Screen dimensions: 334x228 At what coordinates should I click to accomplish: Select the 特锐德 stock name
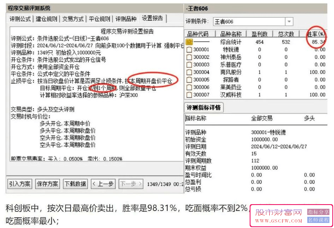pos(231,49)
